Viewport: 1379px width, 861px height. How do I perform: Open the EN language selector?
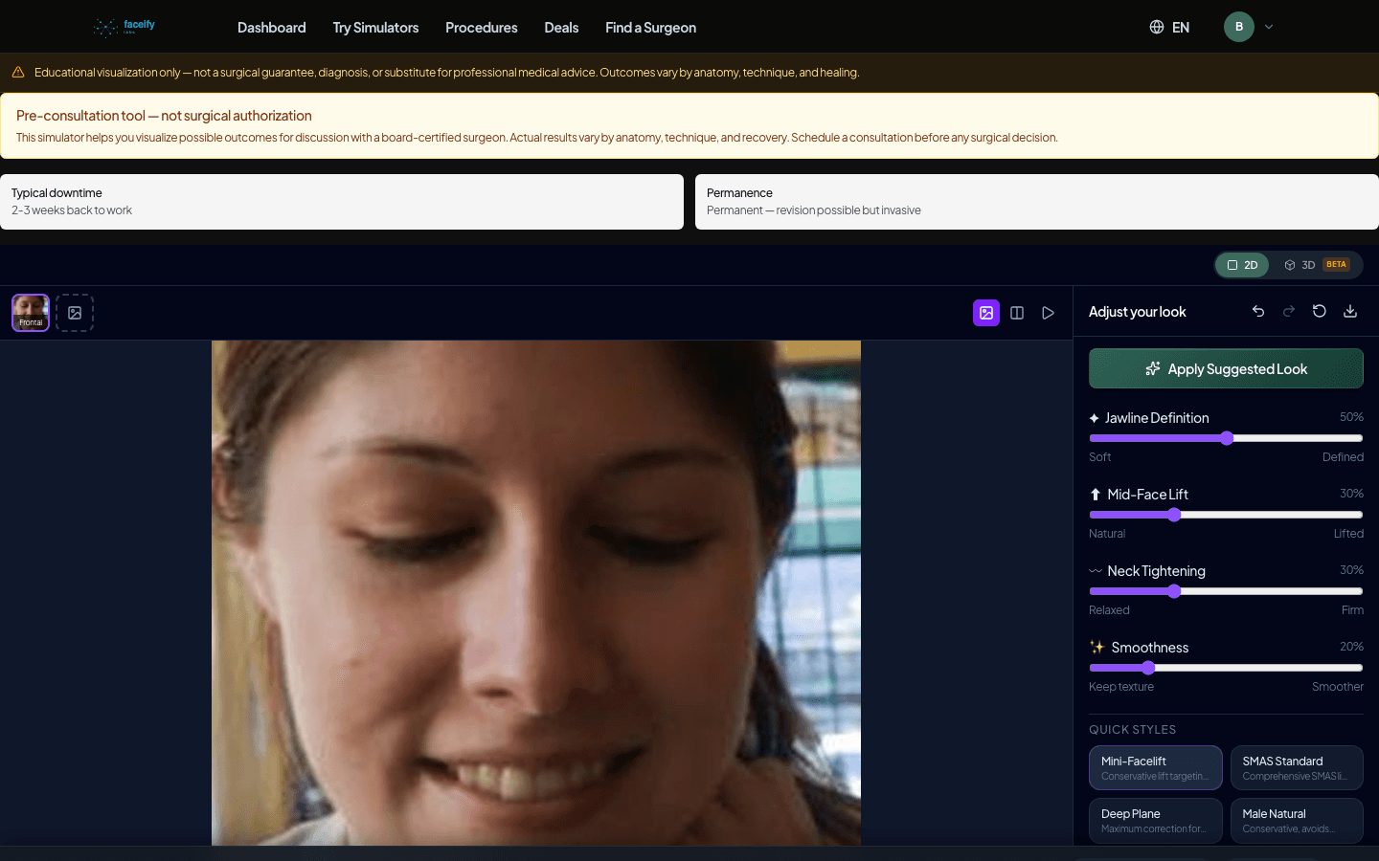[x=1169, y=28]
